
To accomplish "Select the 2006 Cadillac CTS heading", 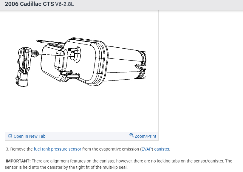I will coord(30,4).
